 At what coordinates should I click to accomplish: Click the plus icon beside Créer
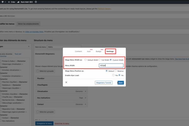9,2
